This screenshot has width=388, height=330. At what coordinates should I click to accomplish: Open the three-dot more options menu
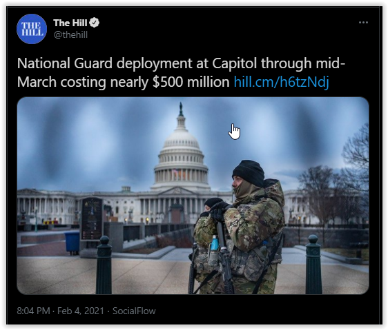pyautogui.click(x=363, y=23)
